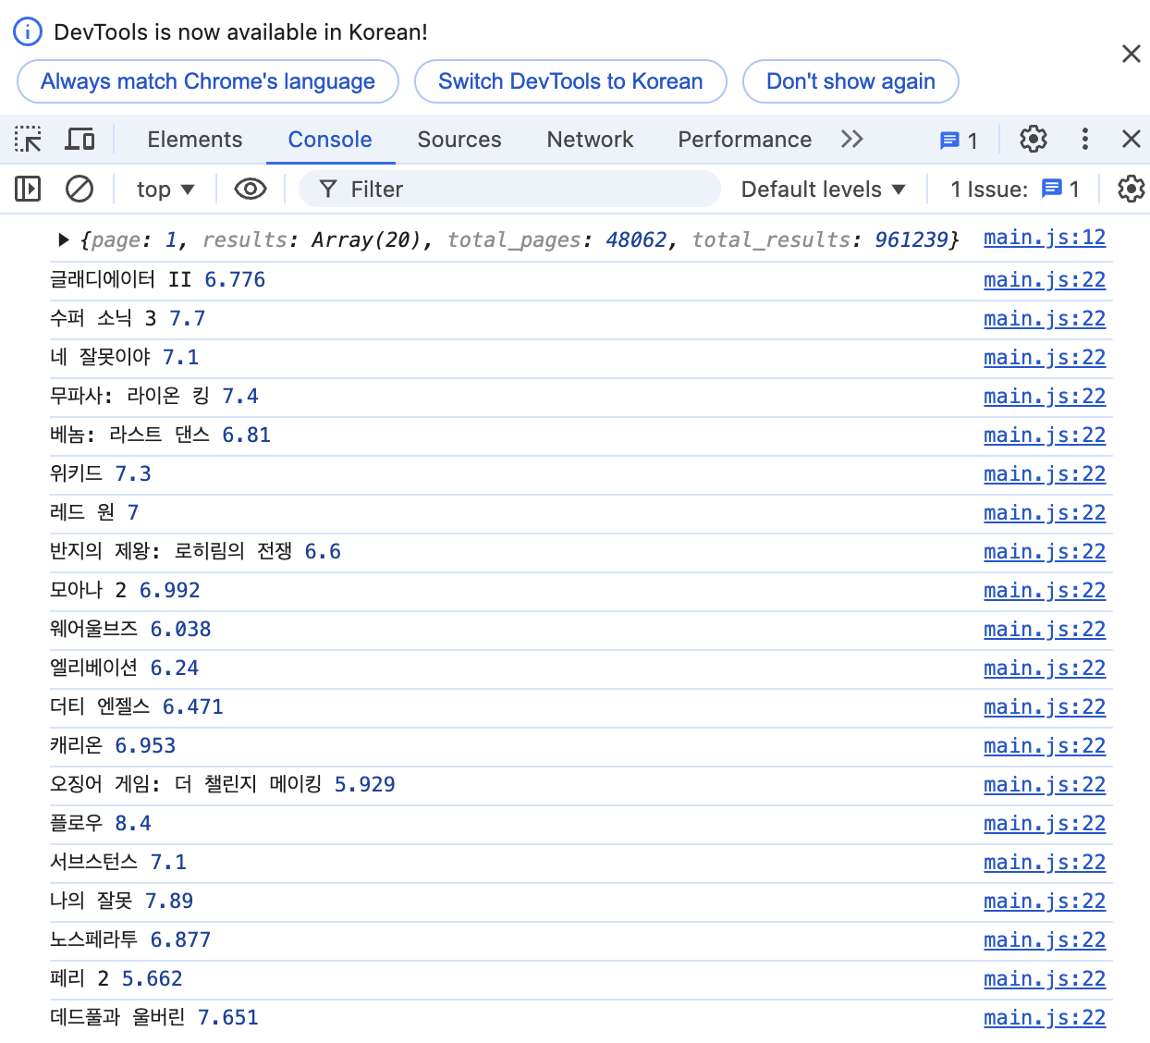The height and width of the screenshot is (1043, 1150).
Task: Click the messages badge icon showing 1
Action: tap(958, 141)
